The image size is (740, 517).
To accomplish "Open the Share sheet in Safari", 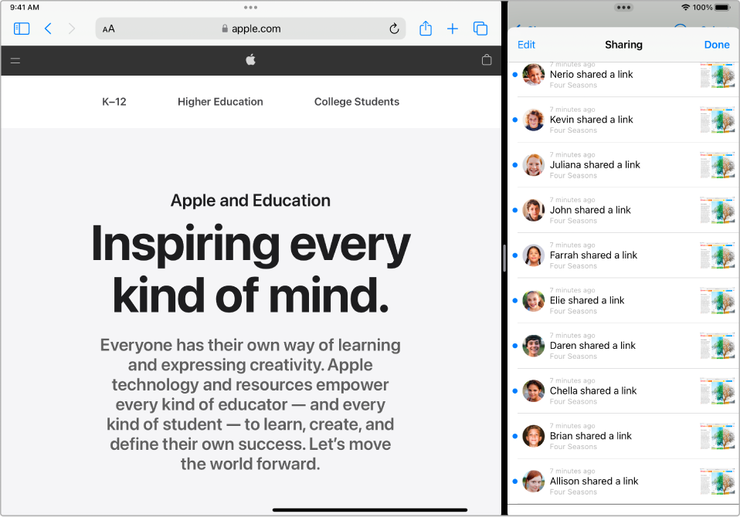I will pos(426,28).
